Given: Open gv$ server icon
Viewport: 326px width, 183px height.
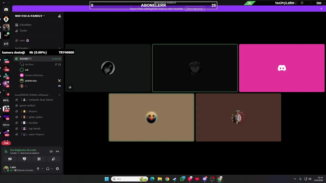Looking at the screenshot, I should (x=6, y=43).
